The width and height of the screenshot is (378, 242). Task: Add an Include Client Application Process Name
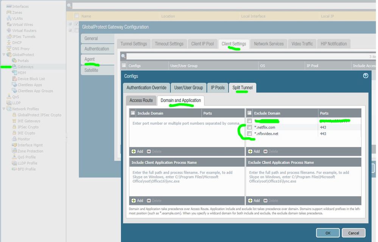pos(137,201)
